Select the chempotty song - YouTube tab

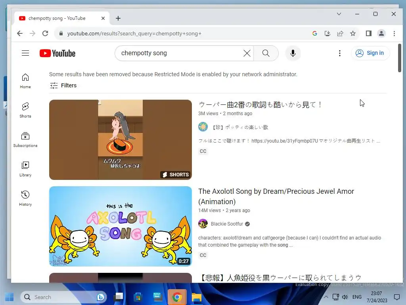coord(61,18)
